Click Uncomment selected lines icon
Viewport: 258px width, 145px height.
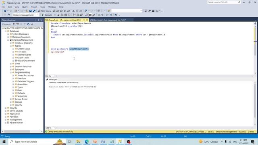coord(102,15)
